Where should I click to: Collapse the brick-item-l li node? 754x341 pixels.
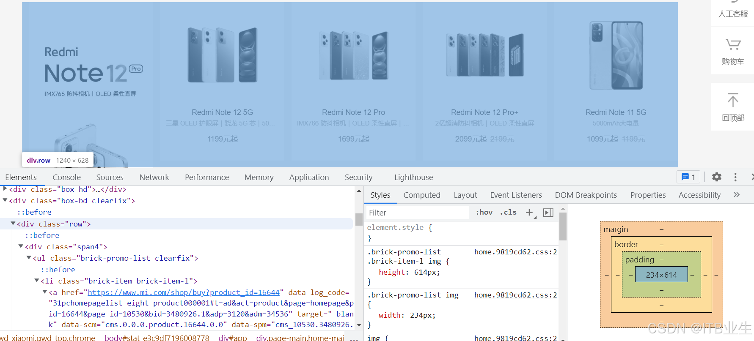(x=37, y=281)
